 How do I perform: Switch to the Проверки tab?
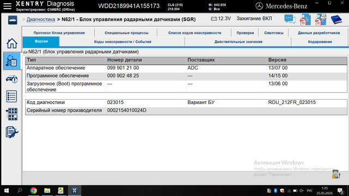click(x=245, y=33)
